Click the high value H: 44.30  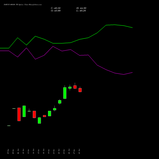click(81, 8)
